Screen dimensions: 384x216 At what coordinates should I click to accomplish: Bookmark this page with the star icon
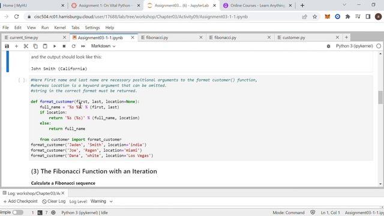coord(314,17)
